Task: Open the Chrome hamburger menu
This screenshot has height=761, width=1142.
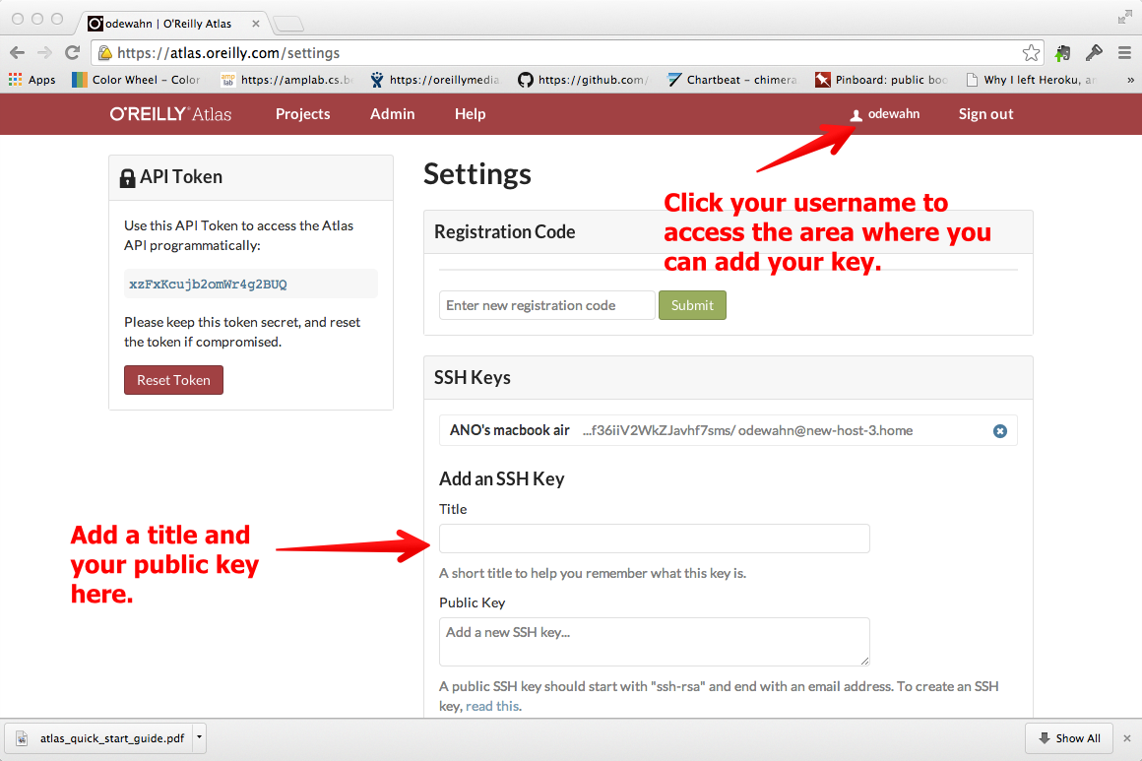Action: click(x=1124, y=52)
